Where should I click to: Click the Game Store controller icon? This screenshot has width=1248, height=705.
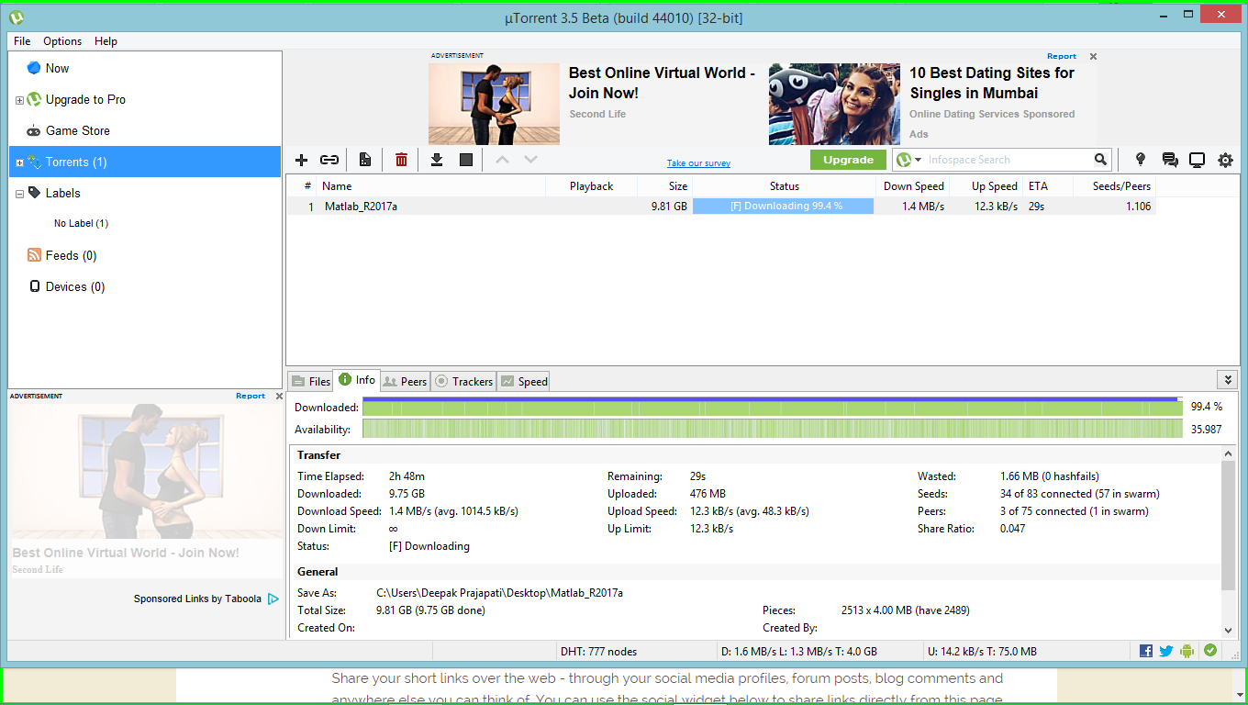[34, 130]
